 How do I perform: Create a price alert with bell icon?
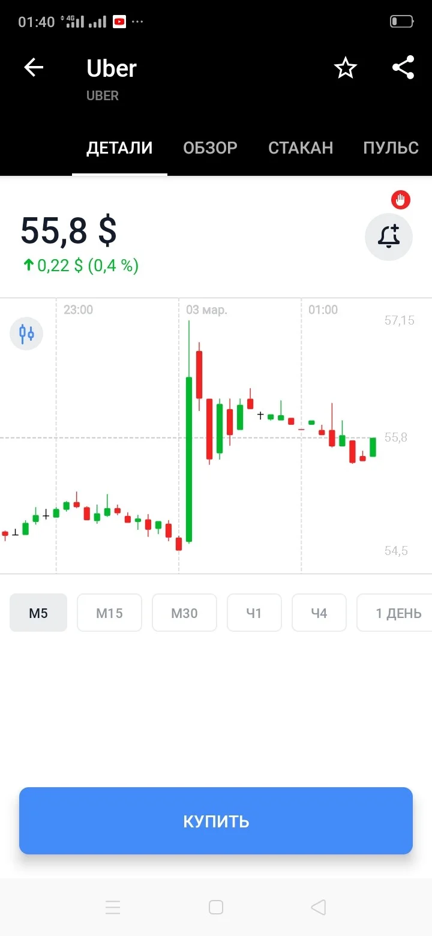click(389, 237)
